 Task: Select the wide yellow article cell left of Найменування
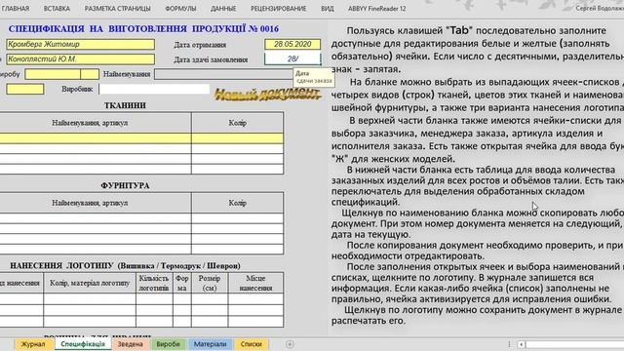coord(53,74)
